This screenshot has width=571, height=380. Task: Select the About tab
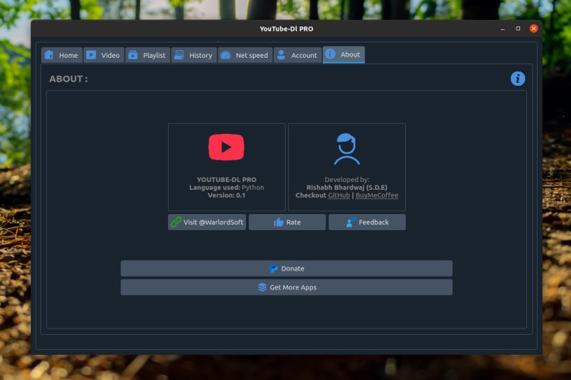(x=344, y=54)
